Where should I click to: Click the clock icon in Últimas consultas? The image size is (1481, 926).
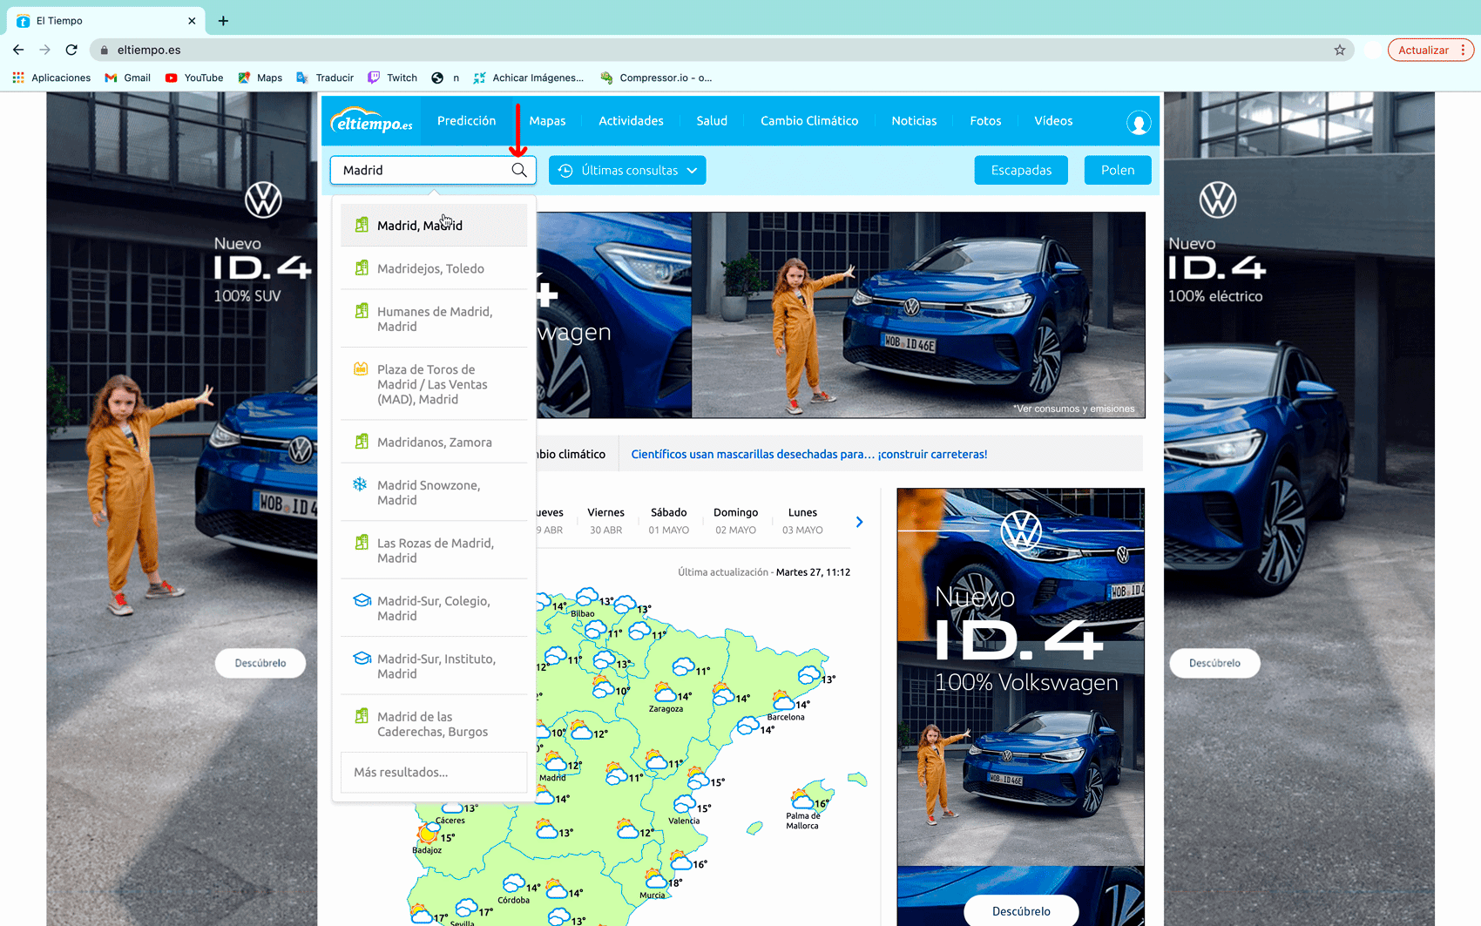[x=565, y=171]
